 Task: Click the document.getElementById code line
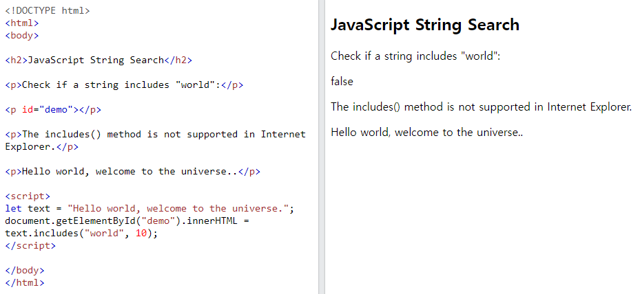(127, 221)
